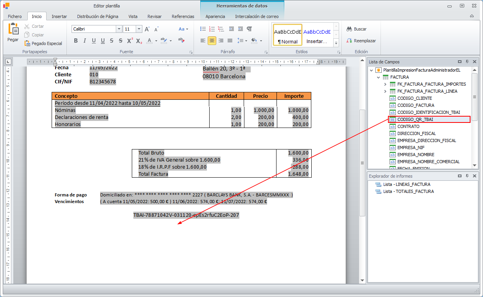
Task: Open the font size 11 dropdown
Action: (x=139, y=29)
